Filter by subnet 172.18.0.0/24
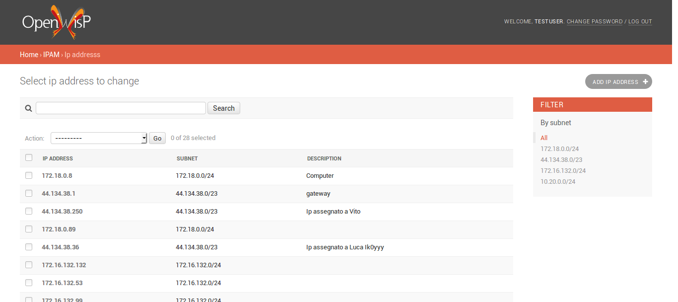 559,149
